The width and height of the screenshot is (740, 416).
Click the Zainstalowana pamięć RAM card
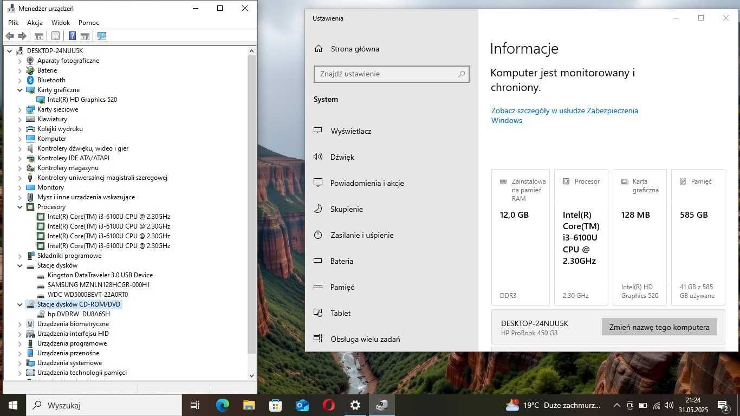click(521, 237)
